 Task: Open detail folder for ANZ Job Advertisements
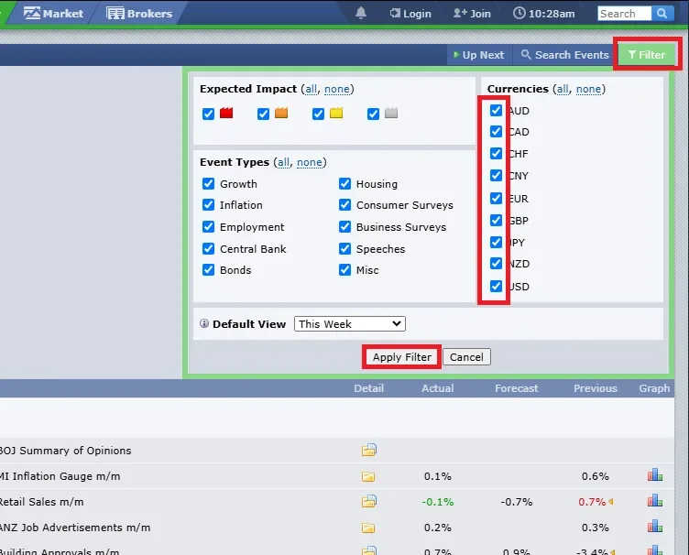click(x=368, y=528)
